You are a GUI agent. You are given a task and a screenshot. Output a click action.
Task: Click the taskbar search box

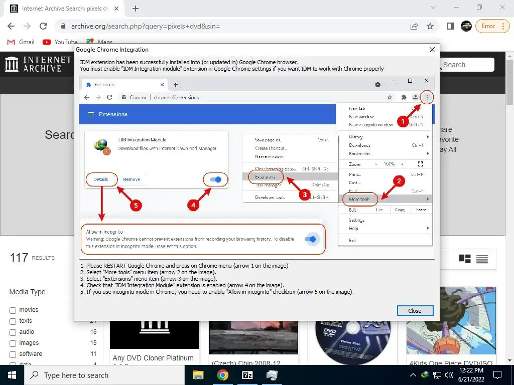pyautogui.click(x=104, y=375)
